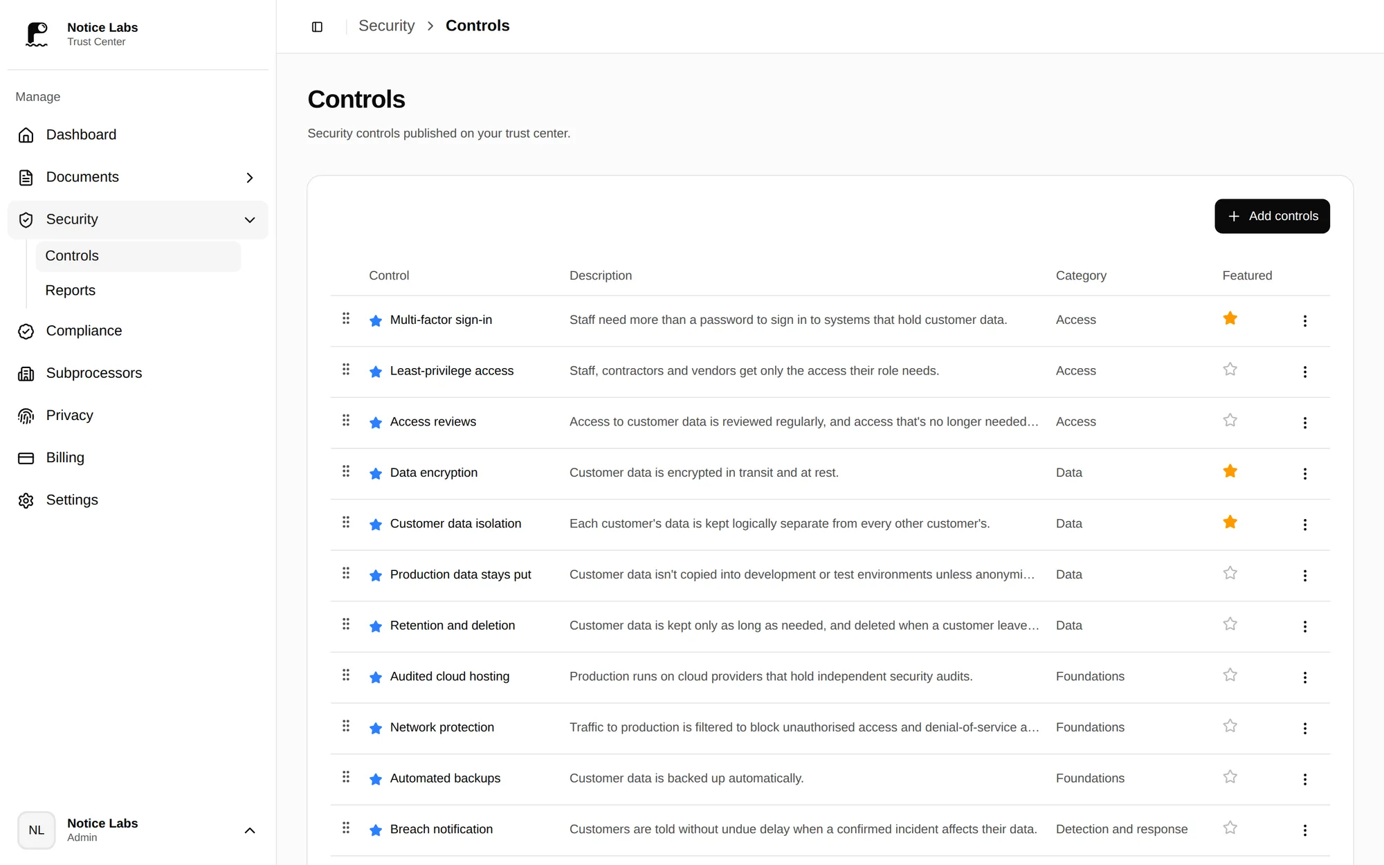
Task: Click blue star icon beside Data encryption
Action: coord(376,473)
